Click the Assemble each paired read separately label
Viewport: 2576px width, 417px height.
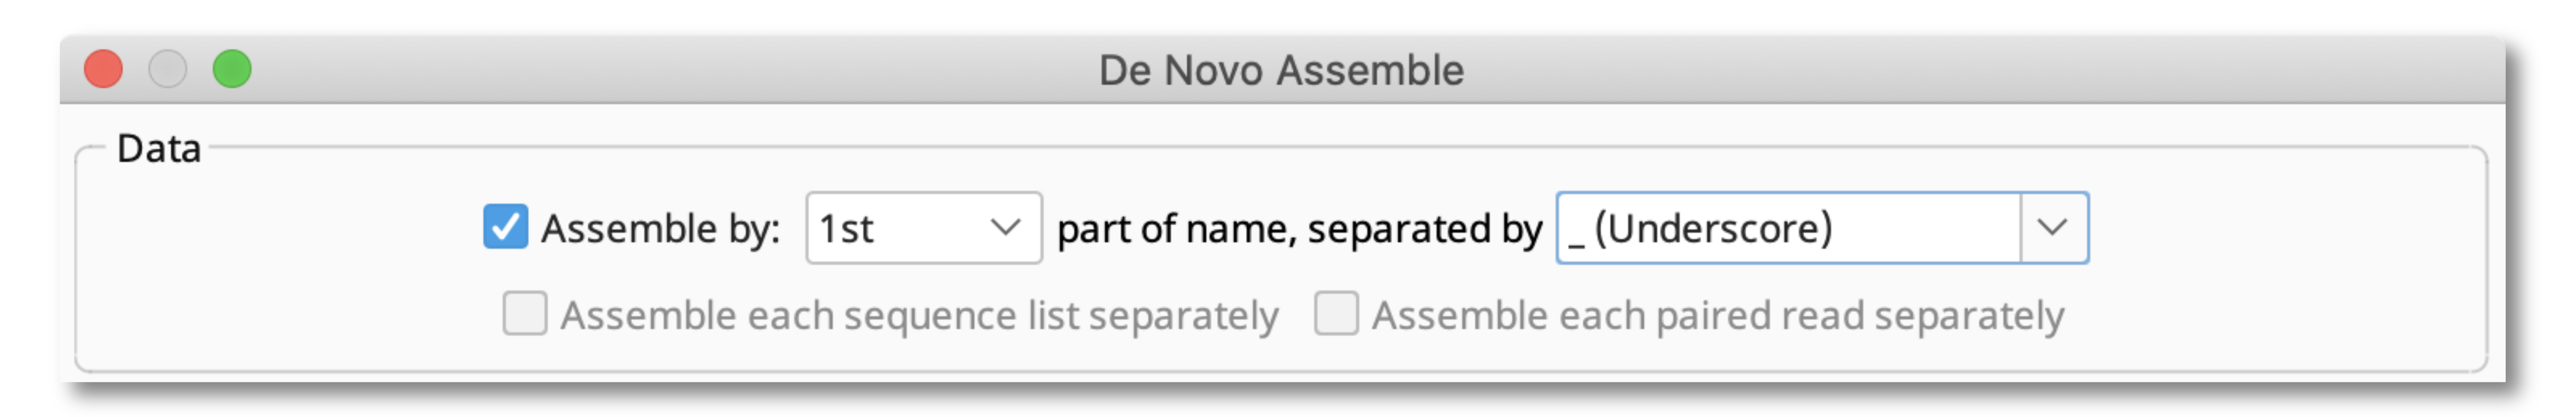point(1718,315)
